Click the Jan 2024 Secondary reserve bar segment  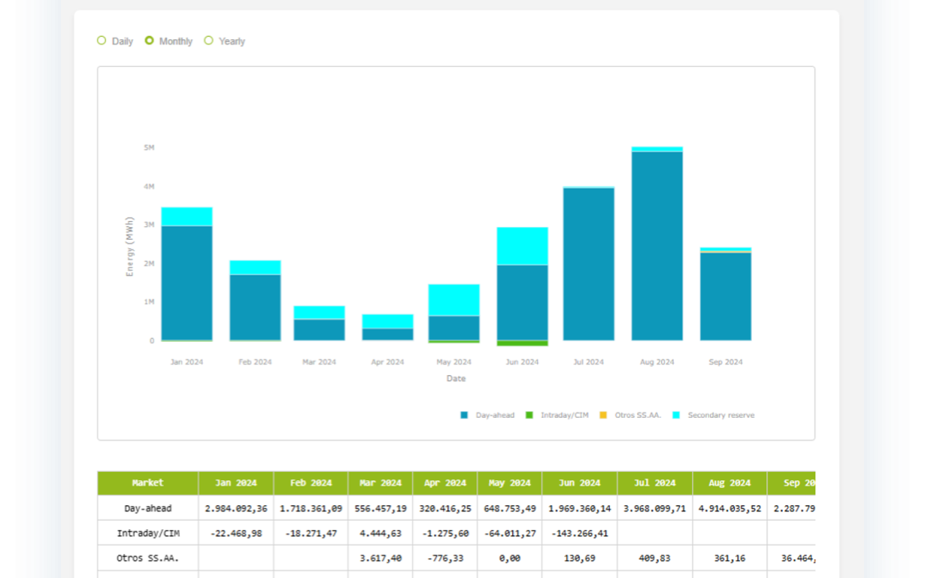click(x=187, y=216)
